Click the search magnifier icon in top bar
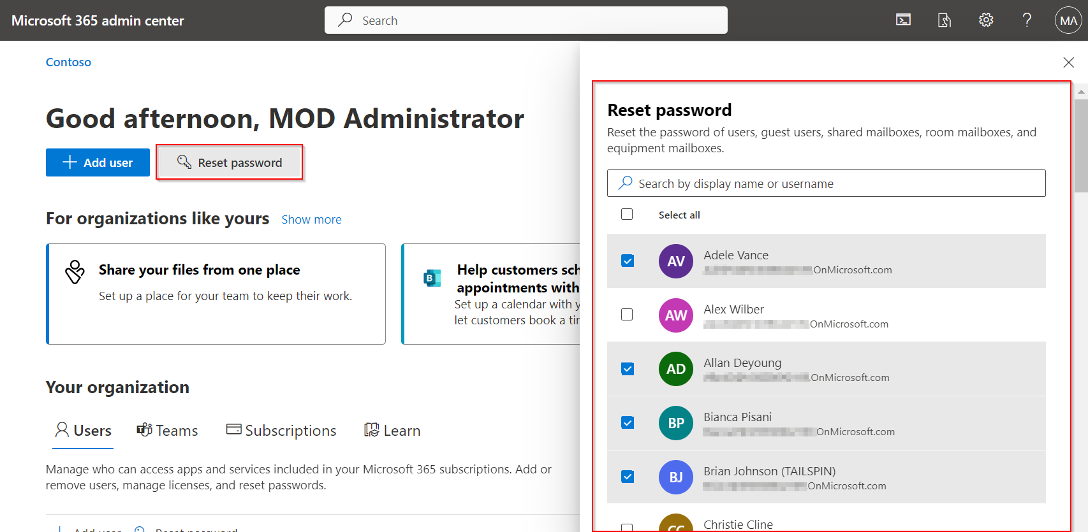 click(345, 20)
